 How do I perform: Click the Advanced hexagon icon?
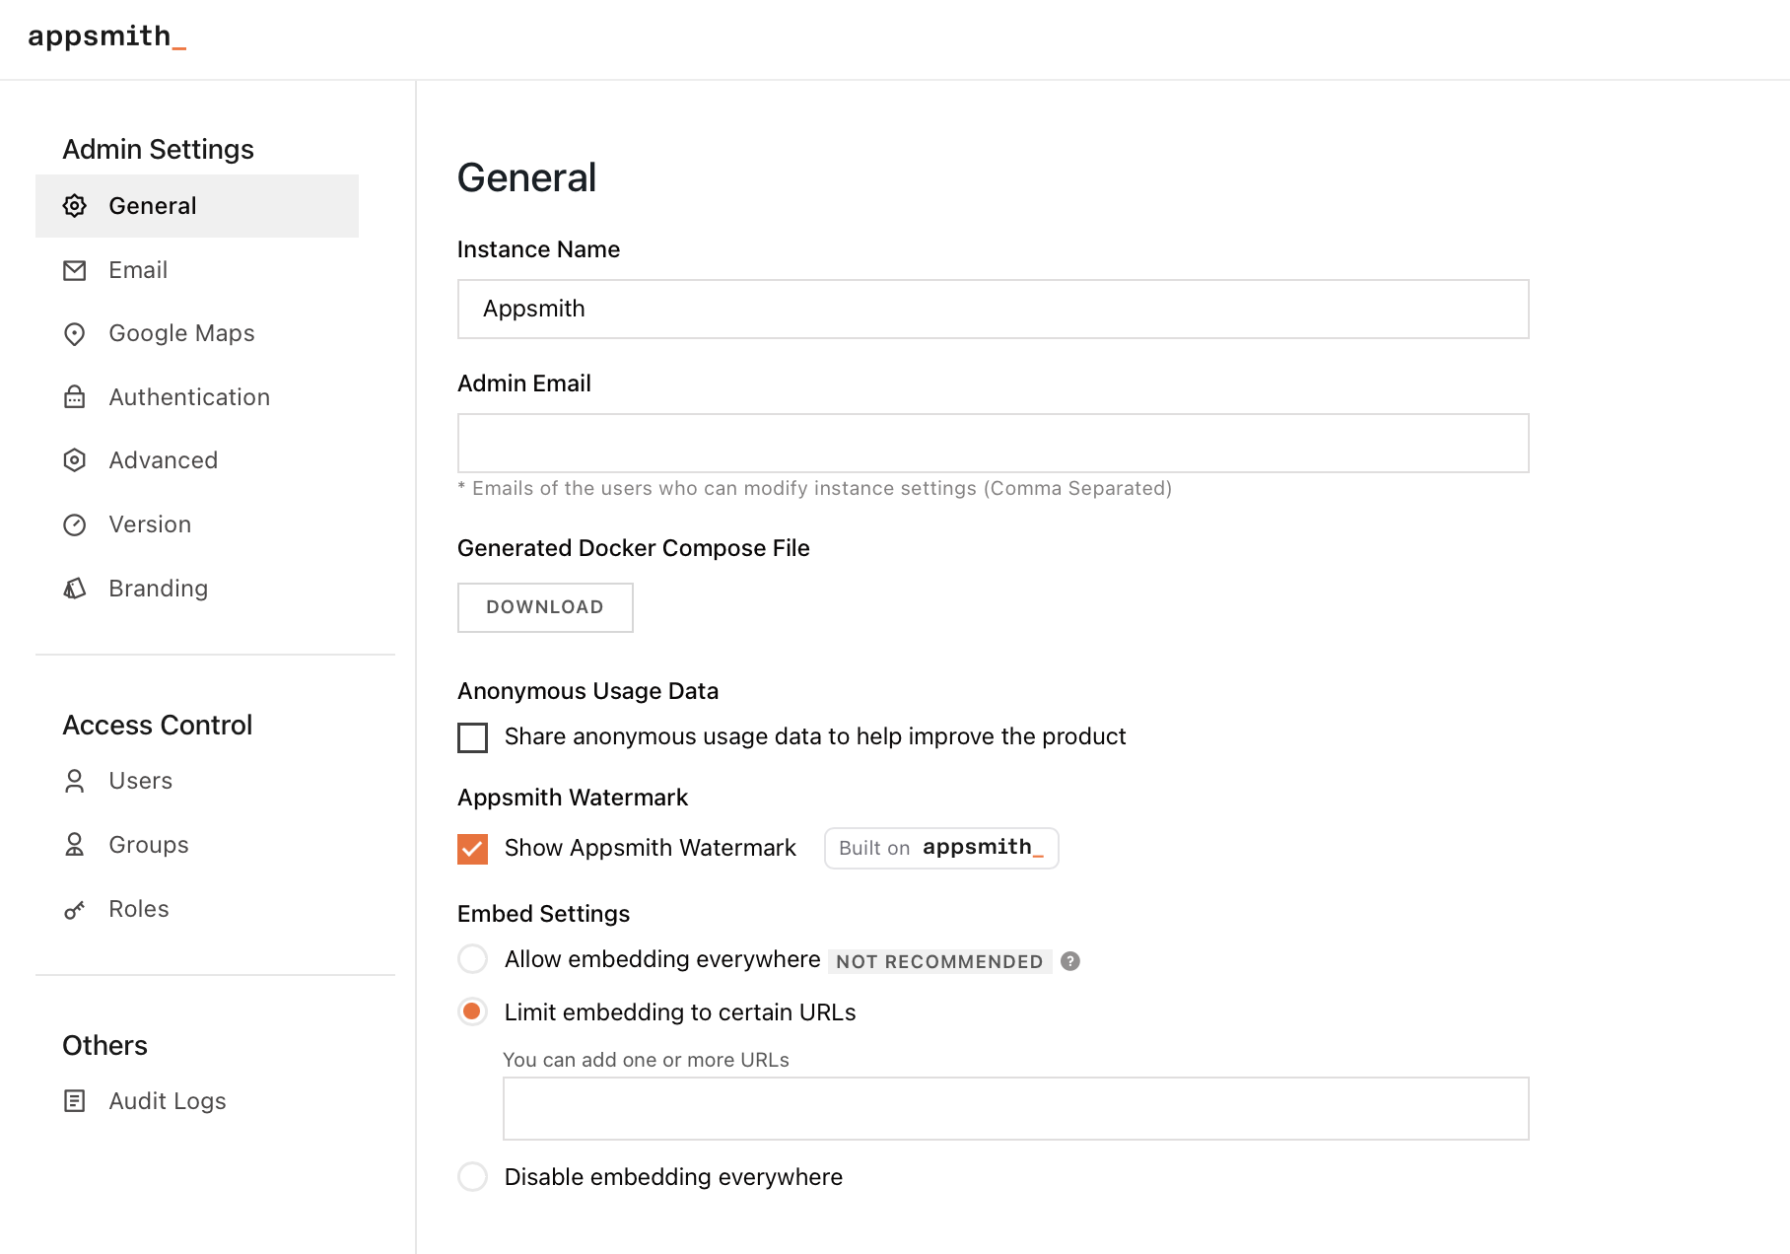click(x=75, y=460)
